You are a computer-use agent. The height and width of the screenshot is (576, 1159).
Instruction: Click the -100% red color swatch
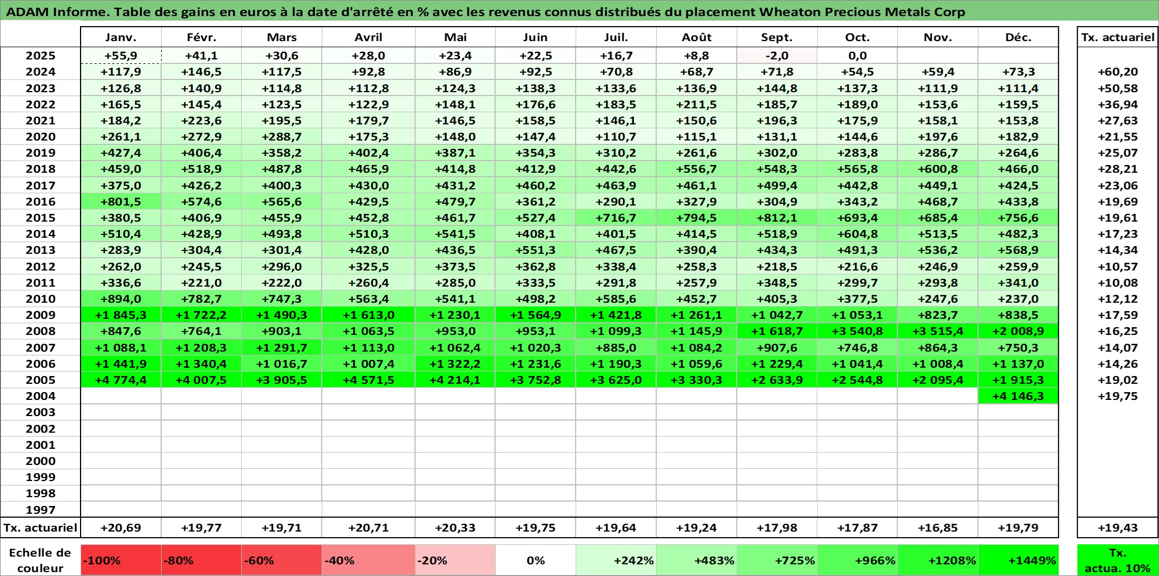121,560
